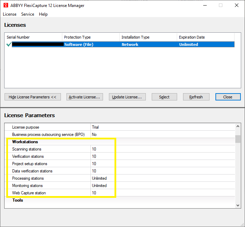Image resolution: width=245 pixels, height=227 pixels.
Task: Select the Verification stations row
Action: coord(120,156)
